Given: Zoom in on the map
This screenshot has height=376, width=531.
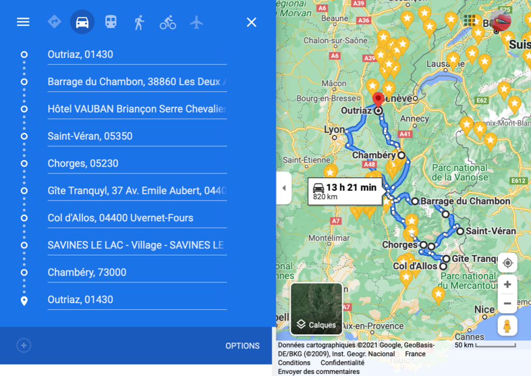Looking at the screenshot, I should coord(507,285).
